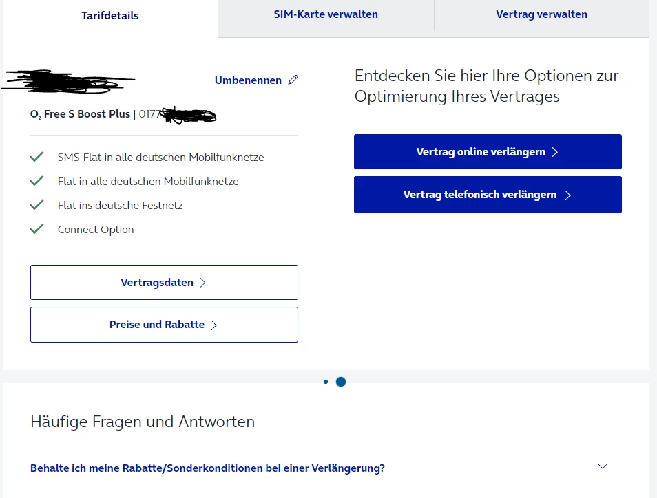Click Vertrag online verlängern button
The image size is (657, 498).
[x=488, y=152]
